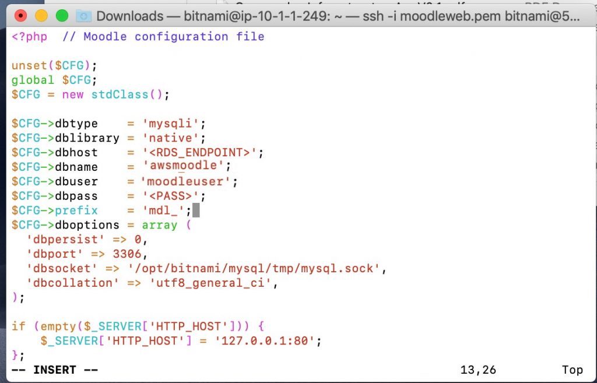Click the 'if (empty(' condition start
This screenshot has width=597, height=383.
pyautogui.click(x=47, y=326)
